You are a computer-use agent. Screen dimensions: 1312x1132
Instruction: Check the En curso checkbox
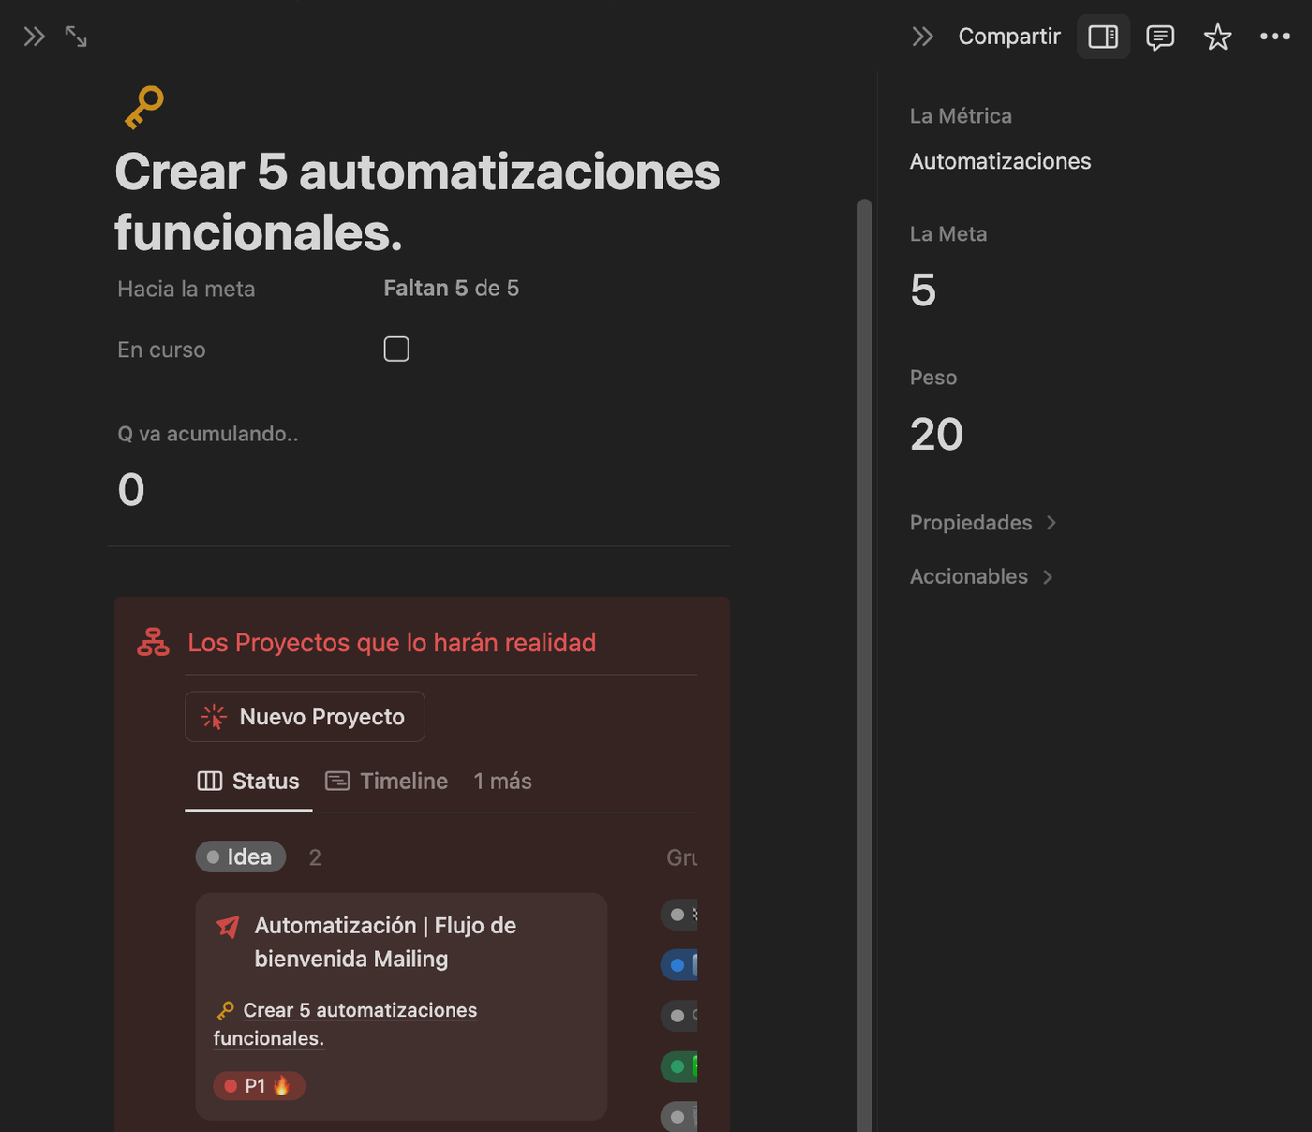(395, 348)
